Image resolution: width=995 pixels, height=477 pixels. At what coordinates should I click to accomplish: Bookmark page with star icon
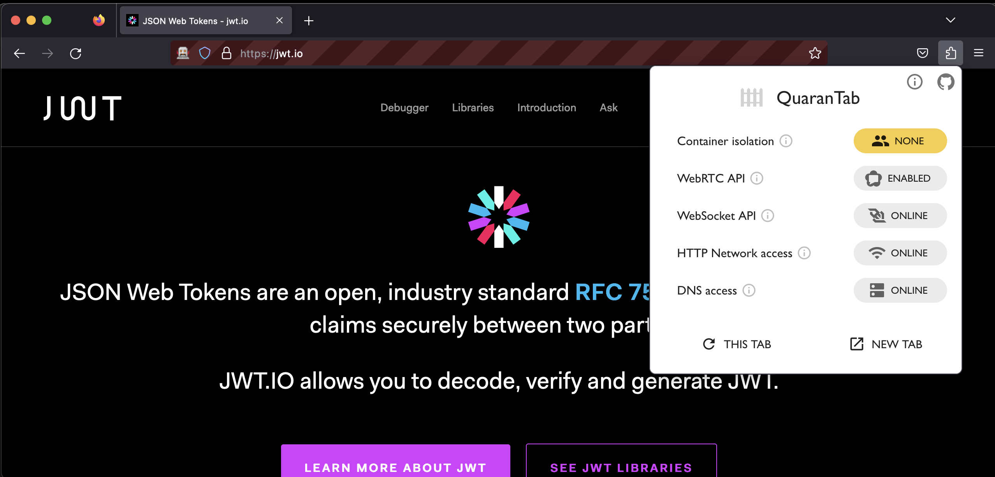815,53
